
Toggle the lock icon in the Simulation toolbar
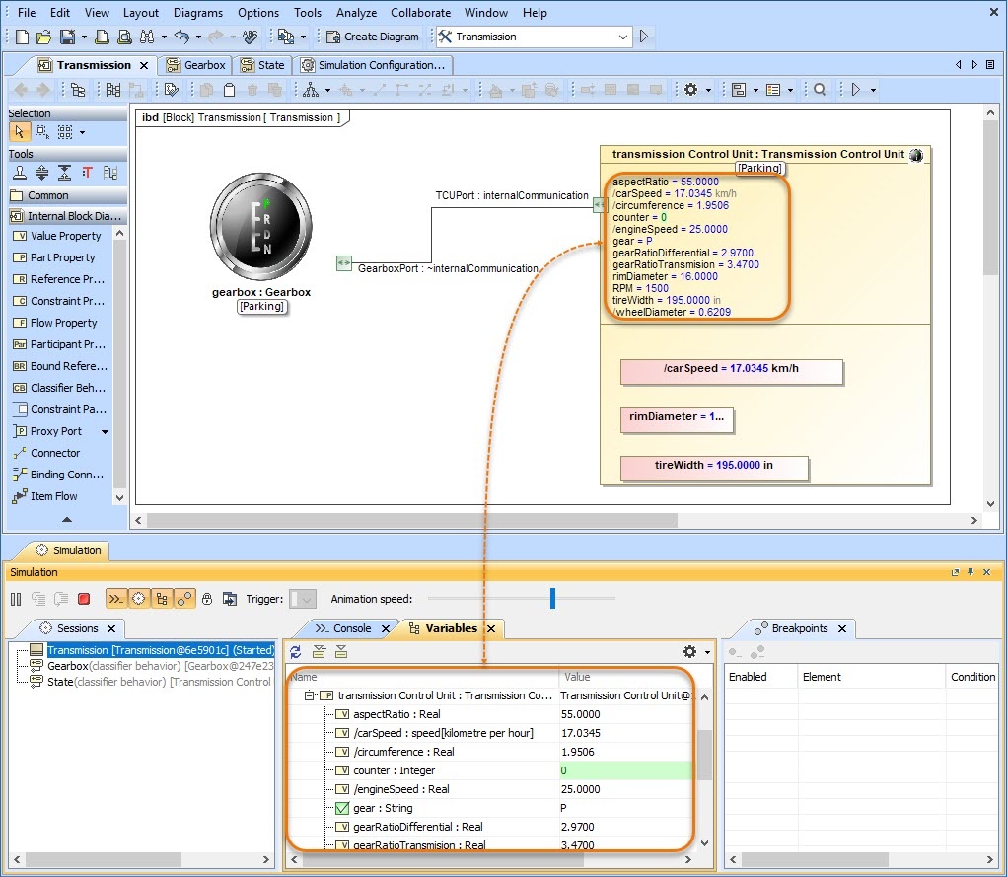click(207, 599)
